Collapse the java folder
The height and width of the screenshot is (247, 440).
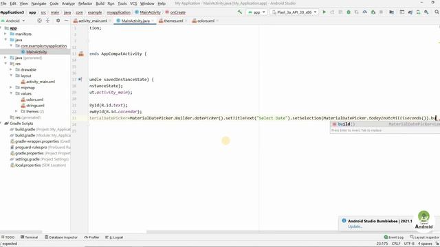pyautogui.click(x=5, y=40)
